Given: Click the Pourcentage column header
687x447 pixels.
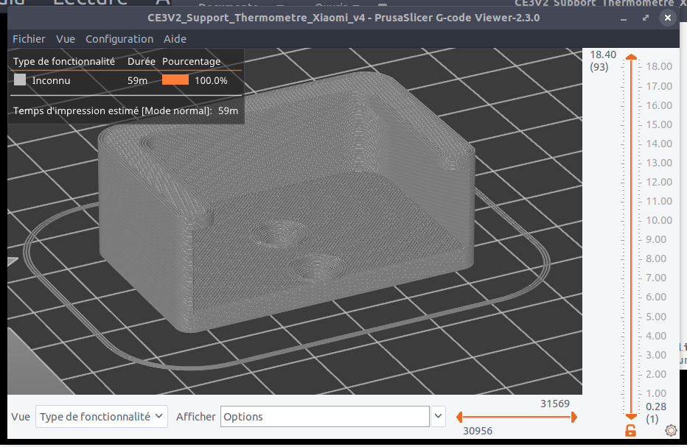Looking at the screenshot, I should pyautogui.click(x=191, y=61).
